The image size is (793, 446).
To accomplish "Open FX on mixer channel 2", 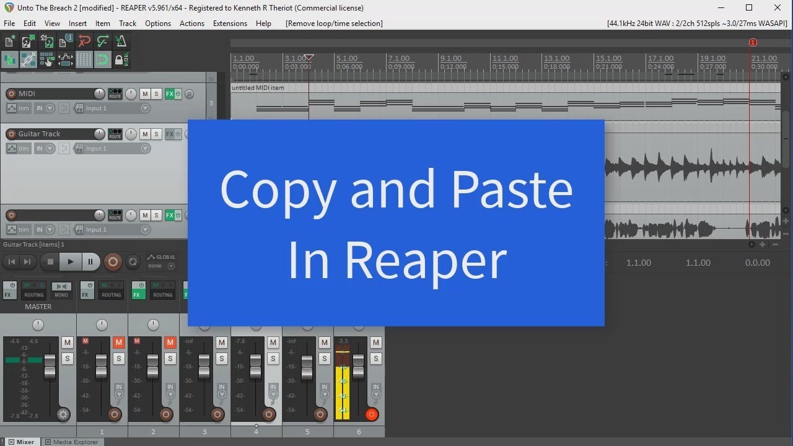I will pos(139,291).
